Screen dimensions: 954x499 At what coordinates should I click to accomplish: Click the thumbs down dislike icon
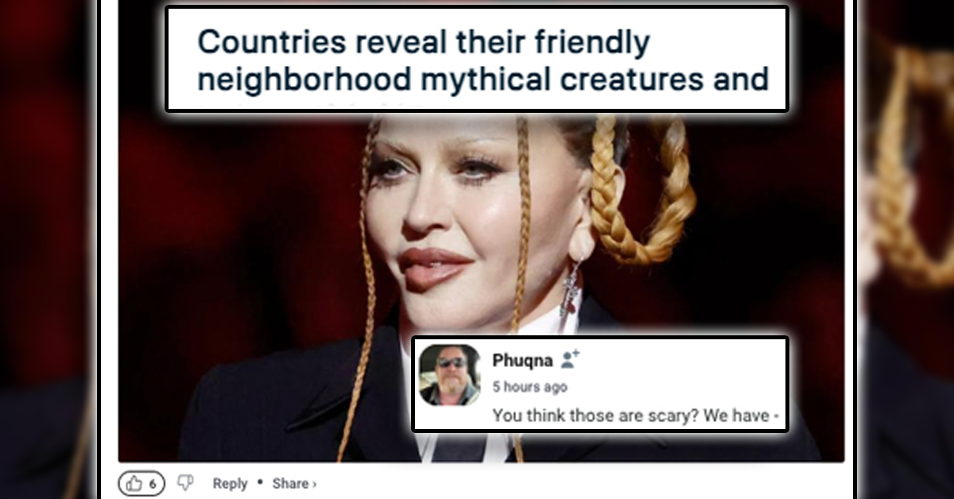(185, 483)
